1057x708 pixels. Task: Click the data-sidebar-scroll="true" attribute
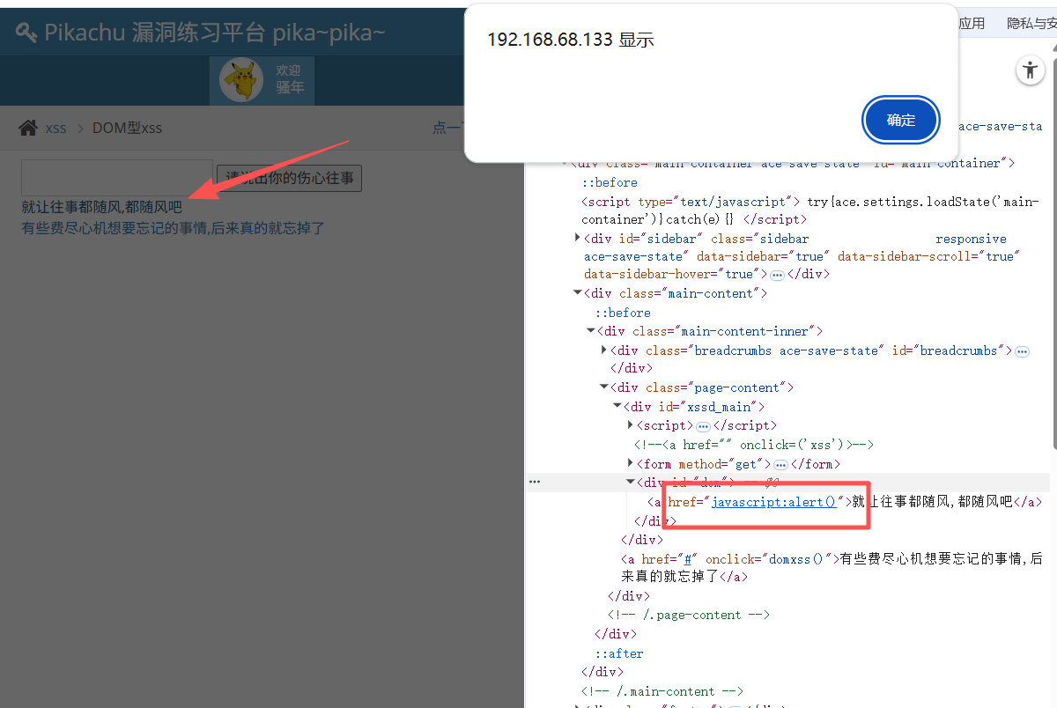tap(928, 256)
